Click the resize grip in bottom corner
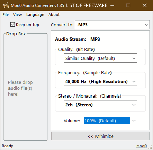 (x=151, y=147)
